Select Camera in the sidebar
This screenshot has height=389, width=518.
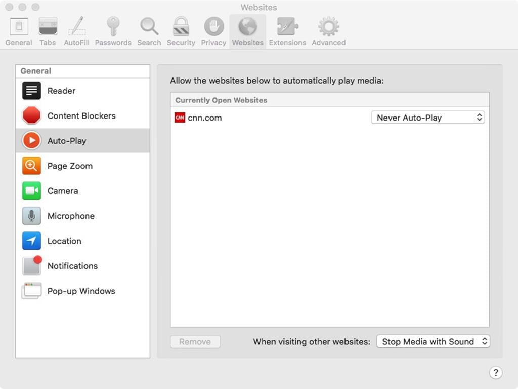click(82, 191)
